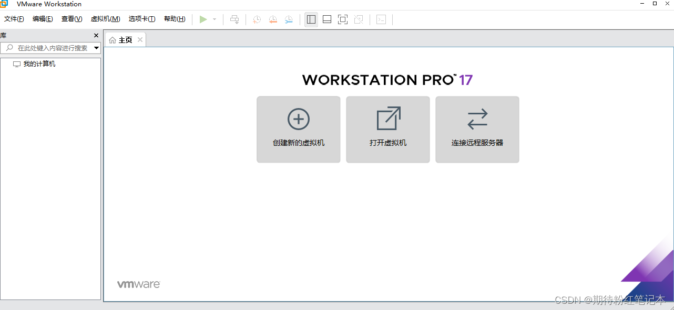Screen dimensions: 674x310
Task: Click the revert snapshot orange arrow icon
Action: pyautogui.click(x=273, y=19)
